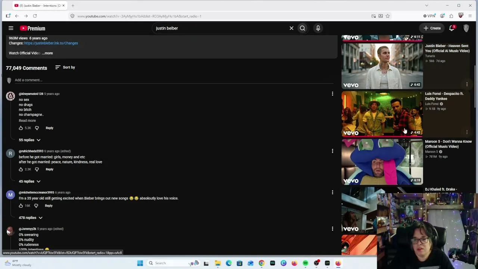
Task: Open options for Jxmmyy2k's comment
Action: 332,229
